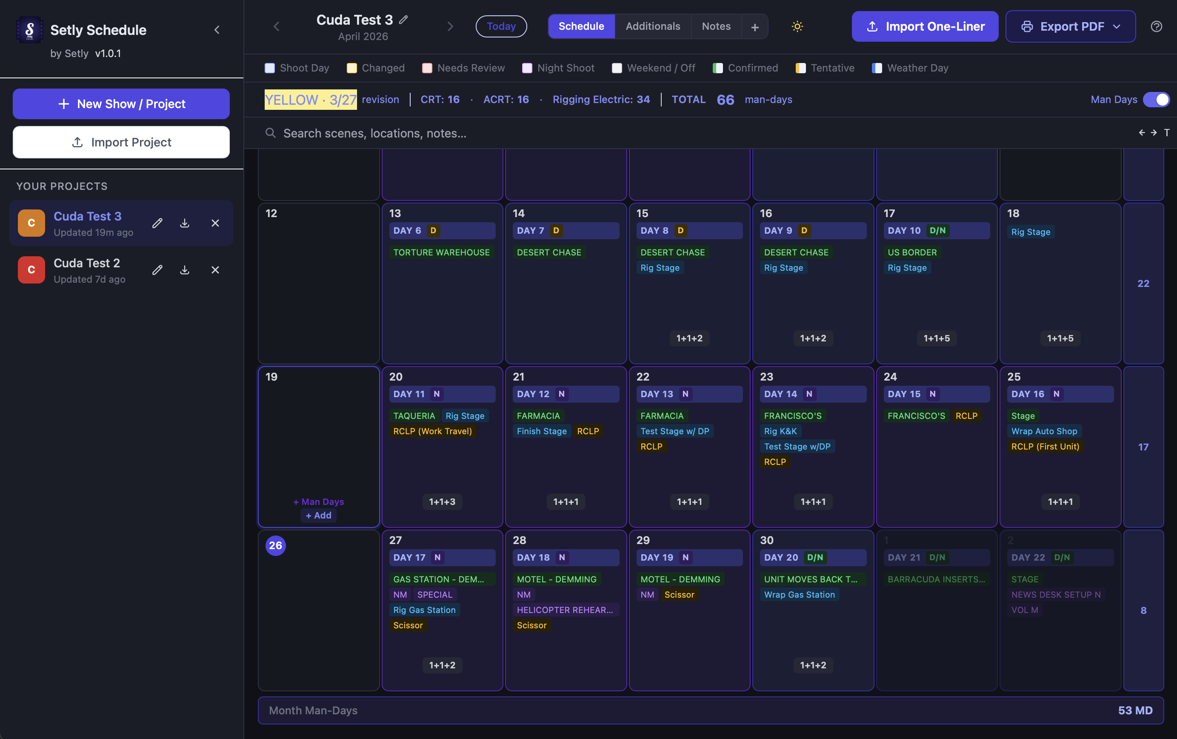Click US BORDER location tag
Screen dimensions: 1177x739
click(912, 252)
